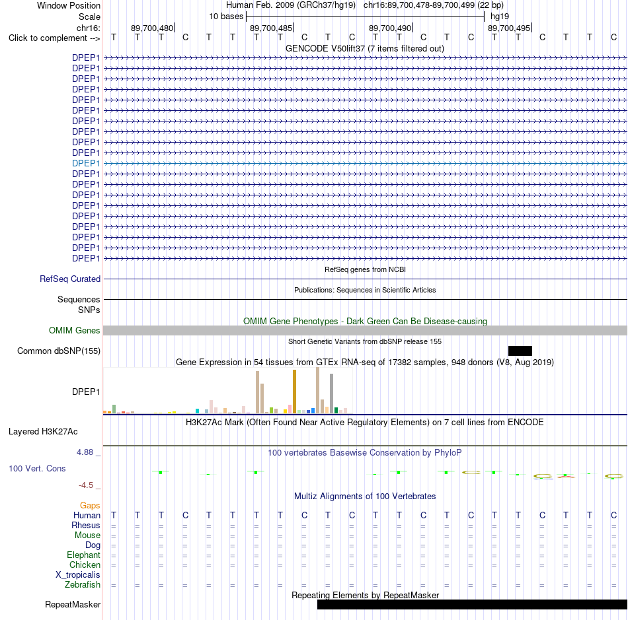Click the '100 Vert. Cons' track label
Viewport: 628px width, 620px height.
coord(37,468)
